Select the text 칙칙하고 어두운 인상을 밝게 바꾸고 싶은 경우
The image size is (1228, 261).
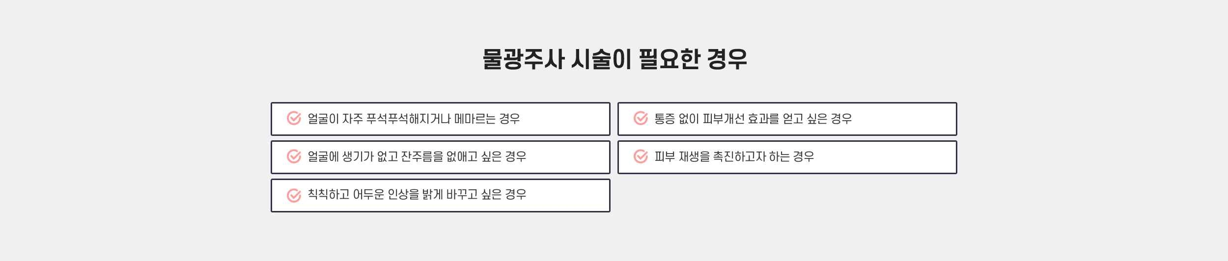417,195
